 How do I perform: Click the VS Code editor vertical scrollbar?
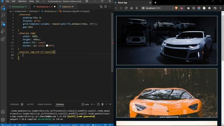112,43
